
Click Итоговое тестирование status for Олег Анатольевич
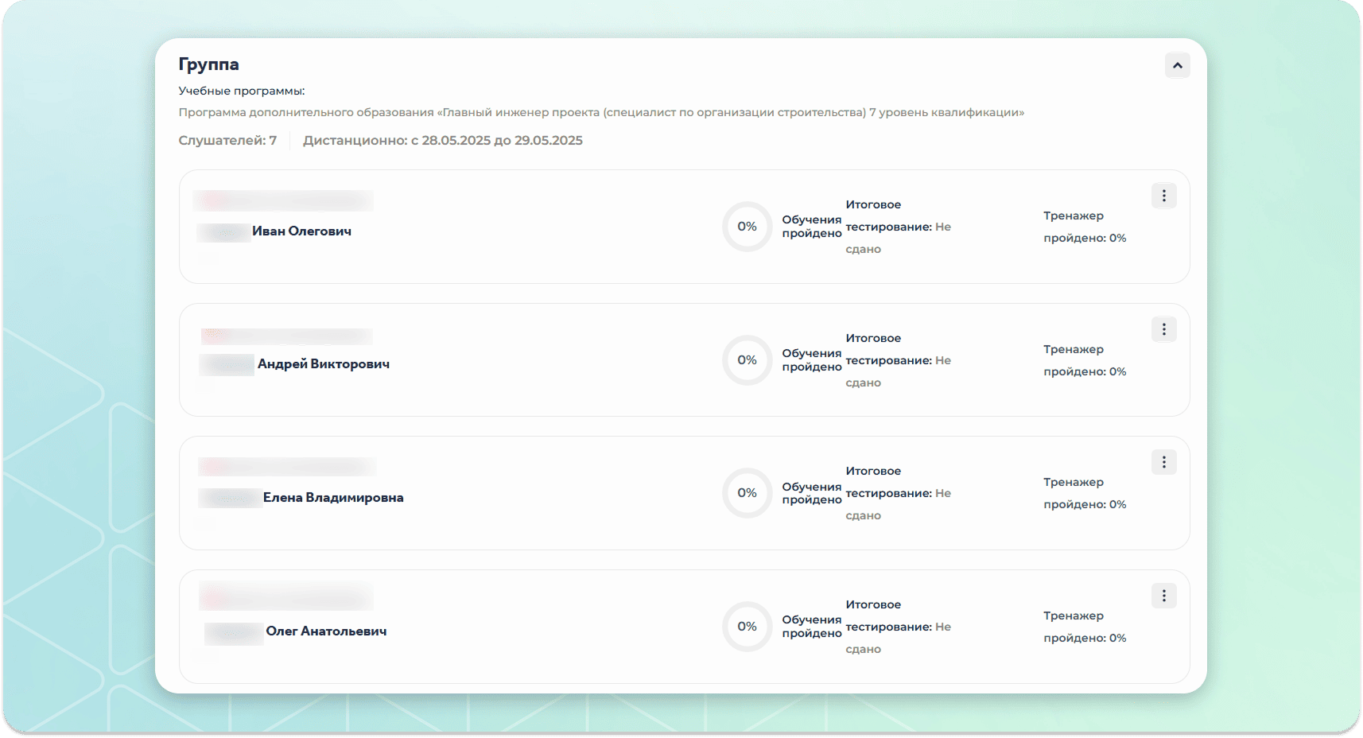click(x=899, y=627)
